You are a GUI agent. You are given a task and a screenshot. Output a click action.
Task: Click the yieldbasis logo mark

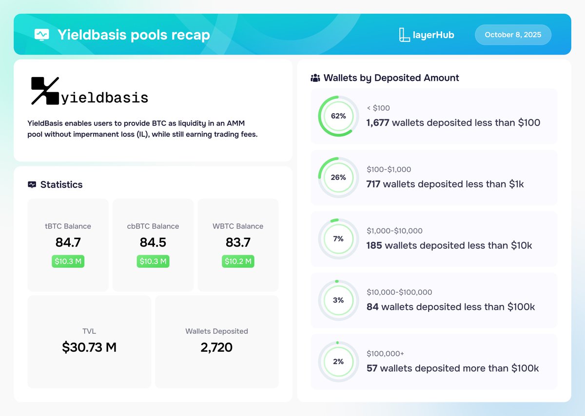[x=45, y=91]
